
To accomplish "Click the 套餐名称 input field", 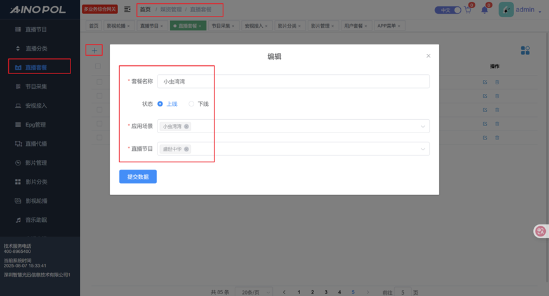I will coord(293,82).
